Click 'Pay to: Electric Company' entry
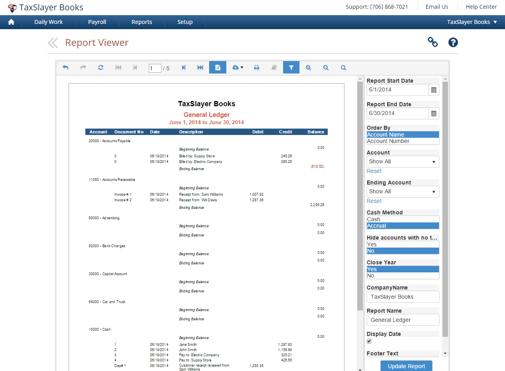 click(x=199, y=355)
